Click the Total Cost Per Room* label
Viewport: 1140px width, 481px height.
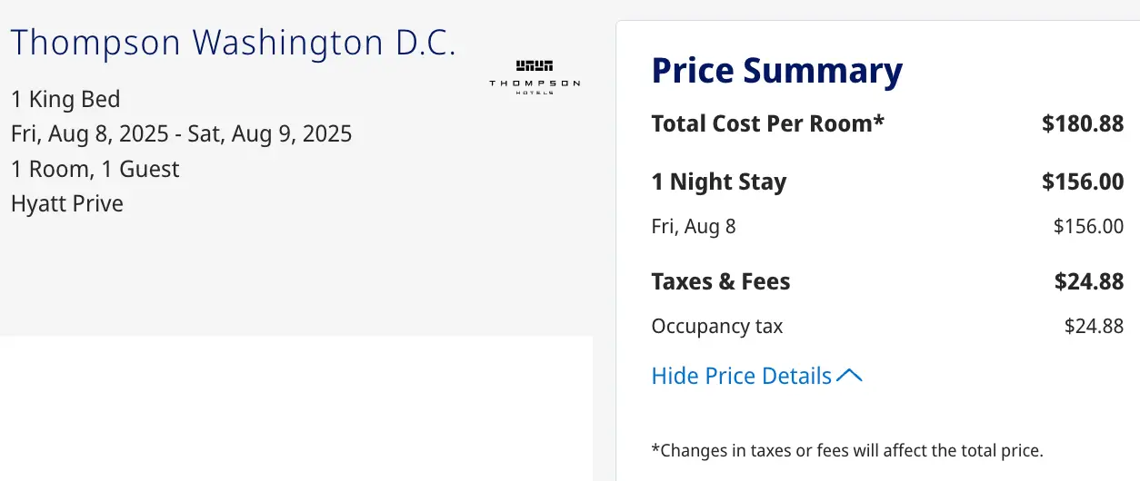tap(768, 123)
